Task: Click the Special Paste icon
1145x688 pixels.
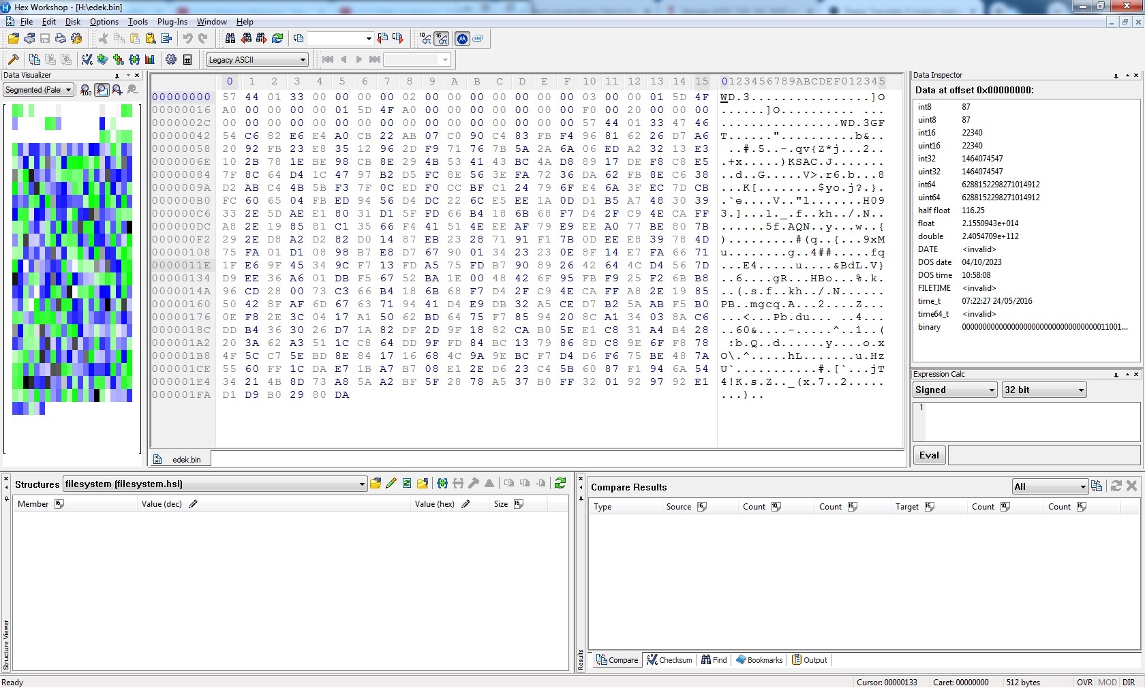Action: click(150, 39)
